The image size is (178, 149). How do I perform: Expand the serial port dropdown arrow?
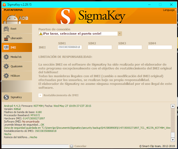(120, 33)
